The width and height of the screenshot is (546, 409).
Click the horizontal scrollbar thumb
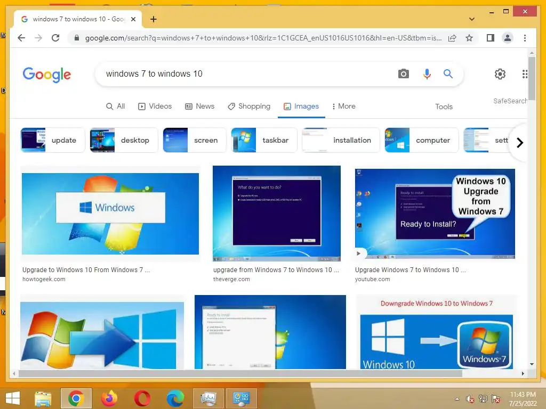click(x=240, y=373)
